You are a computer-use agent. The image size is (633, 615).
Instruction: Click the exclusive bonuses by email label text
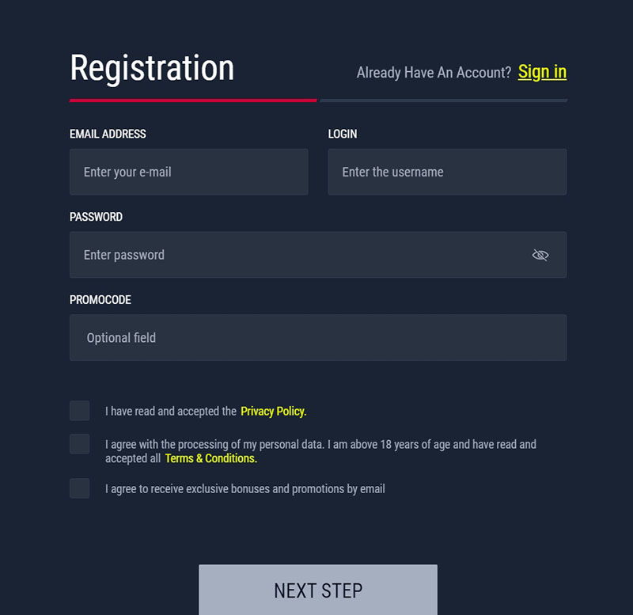click(245, 489)
